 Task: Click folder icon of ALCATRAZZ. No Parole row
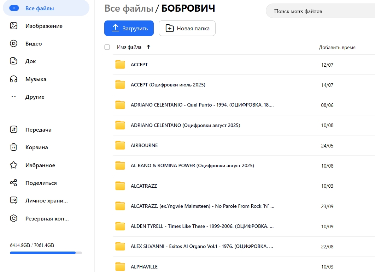[x=120, y=206]
